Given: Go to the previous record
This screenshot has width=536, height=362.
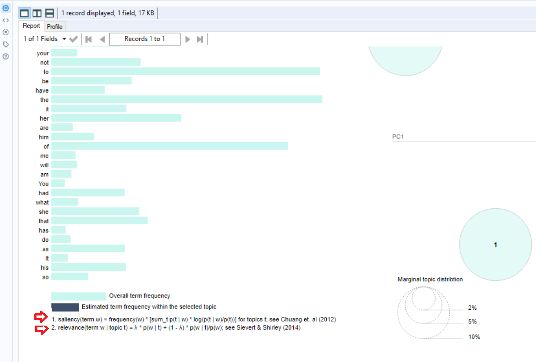Looking at the screenshot, I should (x=102, y=39).
